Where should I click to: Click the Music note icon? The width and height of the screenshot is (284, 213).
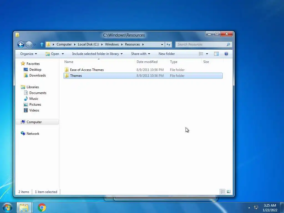[26, 98]
